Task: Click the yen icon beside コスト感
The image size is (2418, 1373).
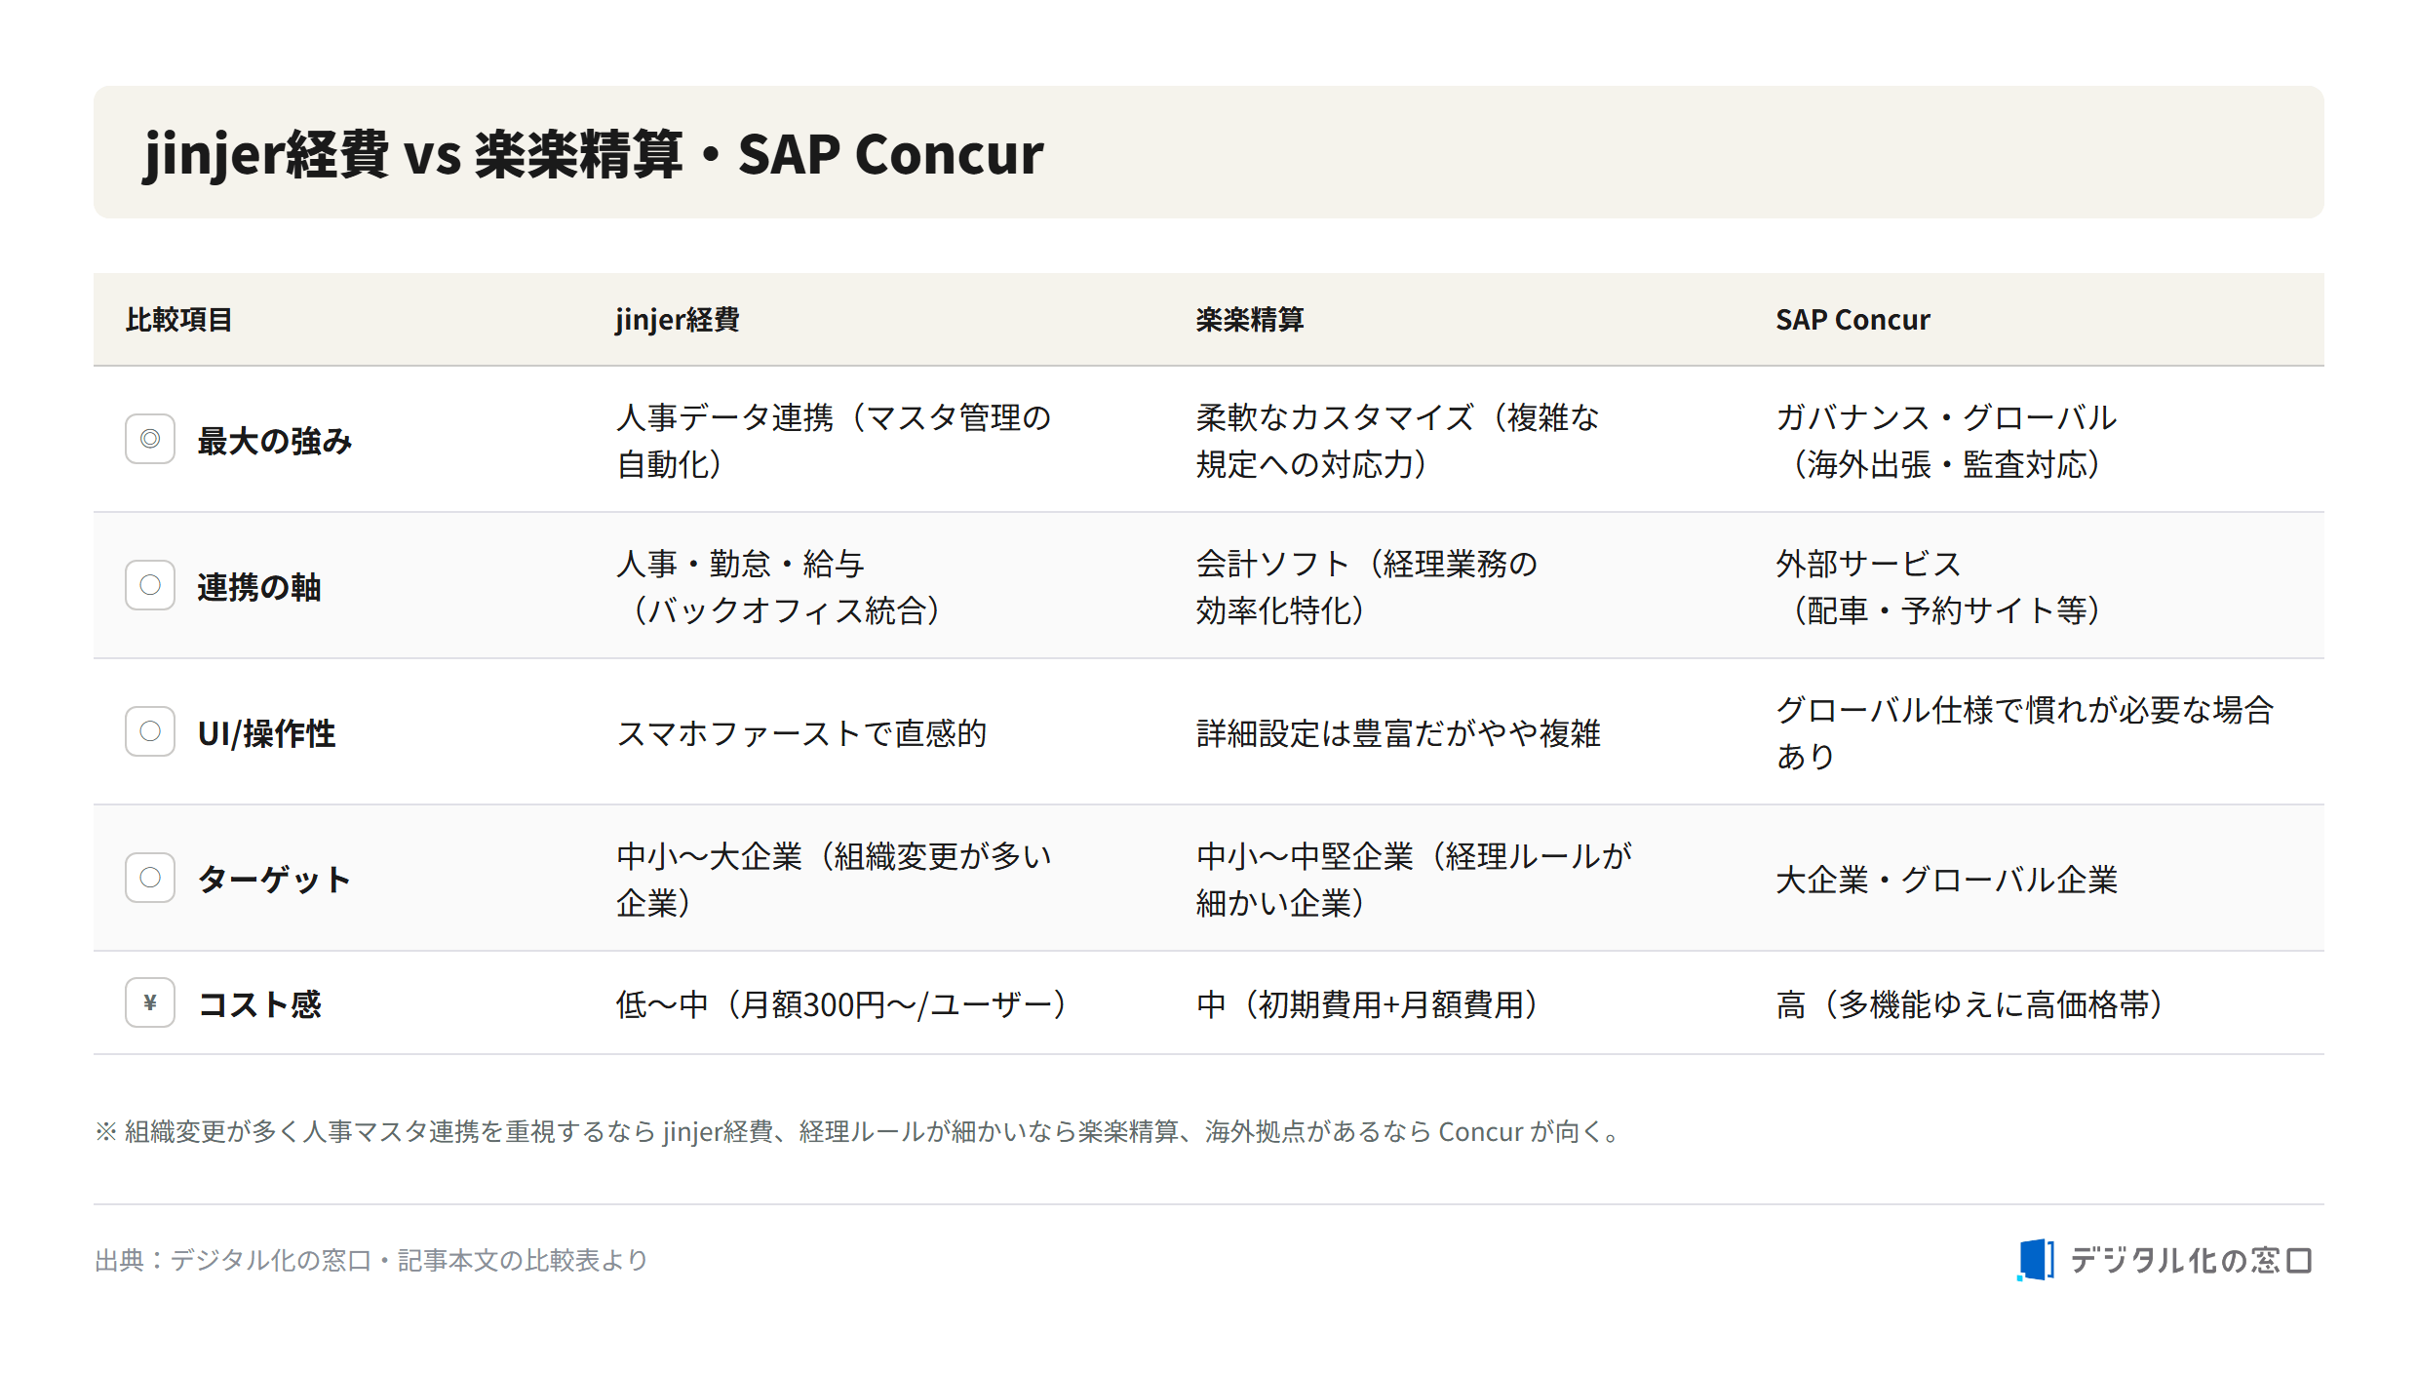Action: [150, 1002]
